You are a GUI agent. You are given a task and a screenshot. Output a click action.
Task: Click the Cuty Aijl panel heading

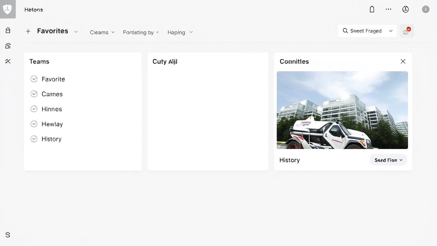point(165,61)
